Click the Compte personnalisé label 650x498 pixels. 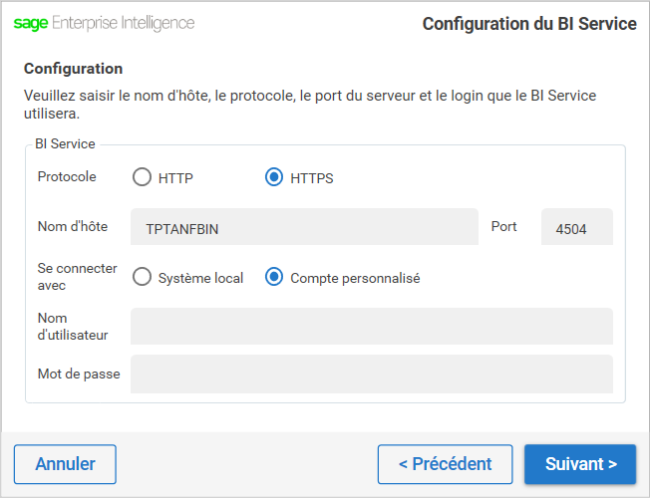tap(355, 278)
